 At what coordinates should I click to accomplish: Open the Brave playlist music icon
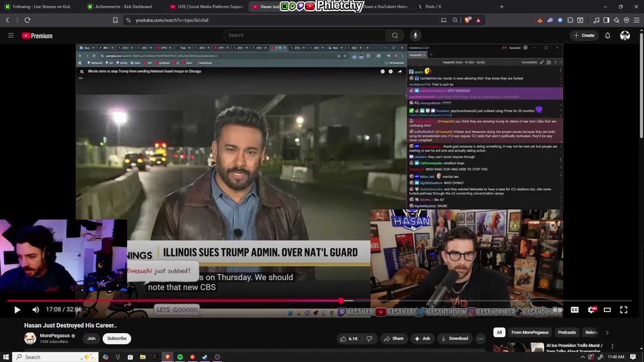[x=596, y=20]
